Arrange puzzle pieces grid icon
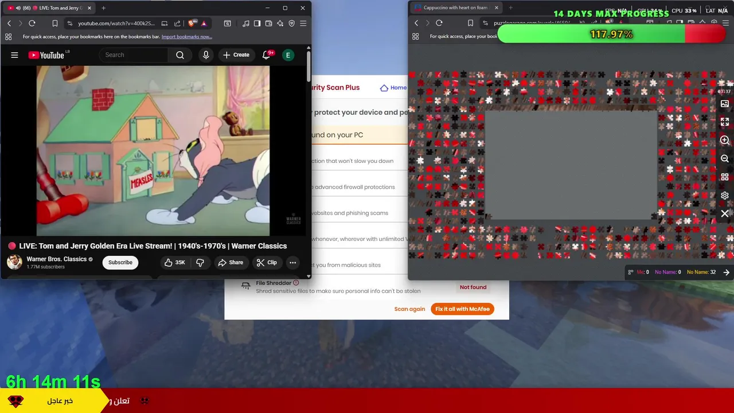 pos(725,177)
